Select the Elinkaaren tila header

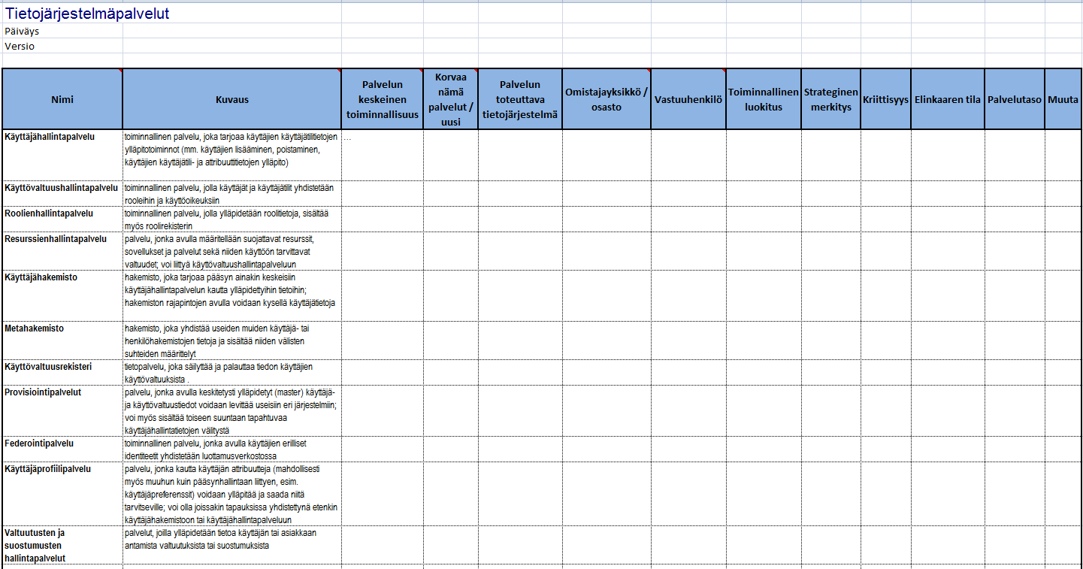pyautogui.click(x=948, y=99)
